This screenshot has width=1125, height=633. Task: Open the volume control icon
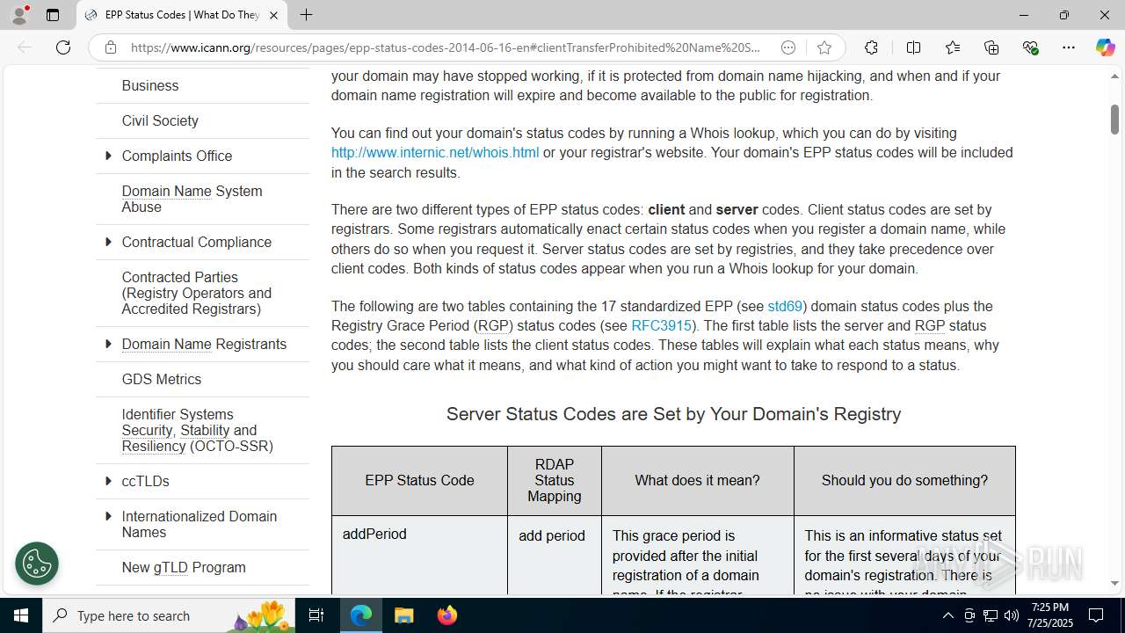point(1011,615)
